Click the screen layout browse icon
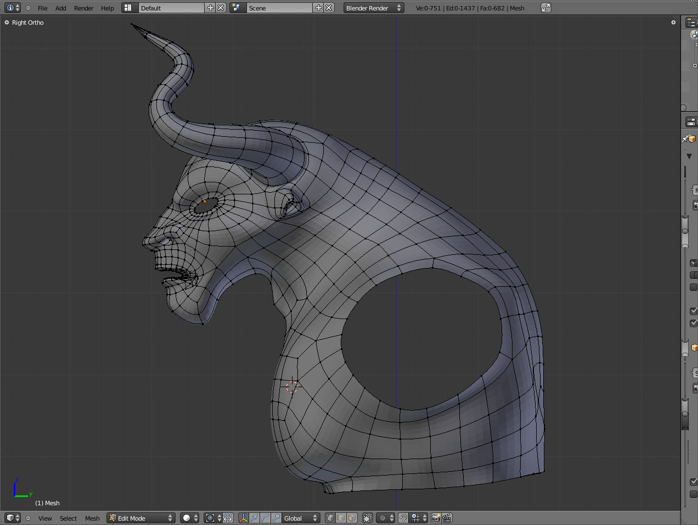698x525 pixels. 128,8
